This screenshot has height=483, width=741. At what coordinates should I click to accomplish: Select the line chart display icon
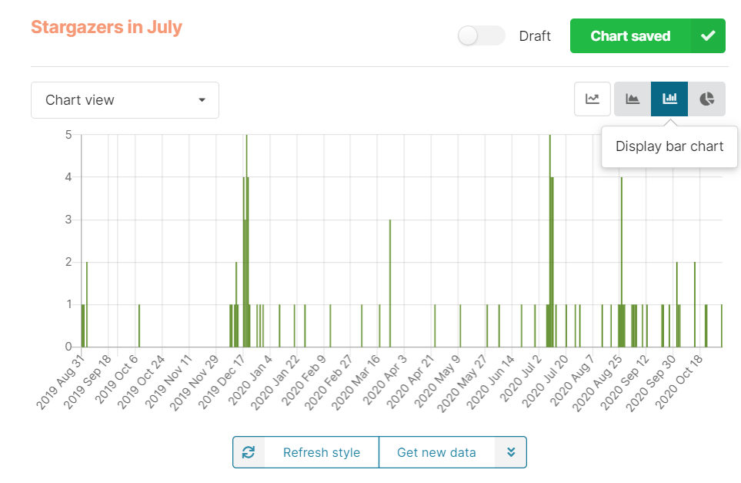(x=592, y=99)
